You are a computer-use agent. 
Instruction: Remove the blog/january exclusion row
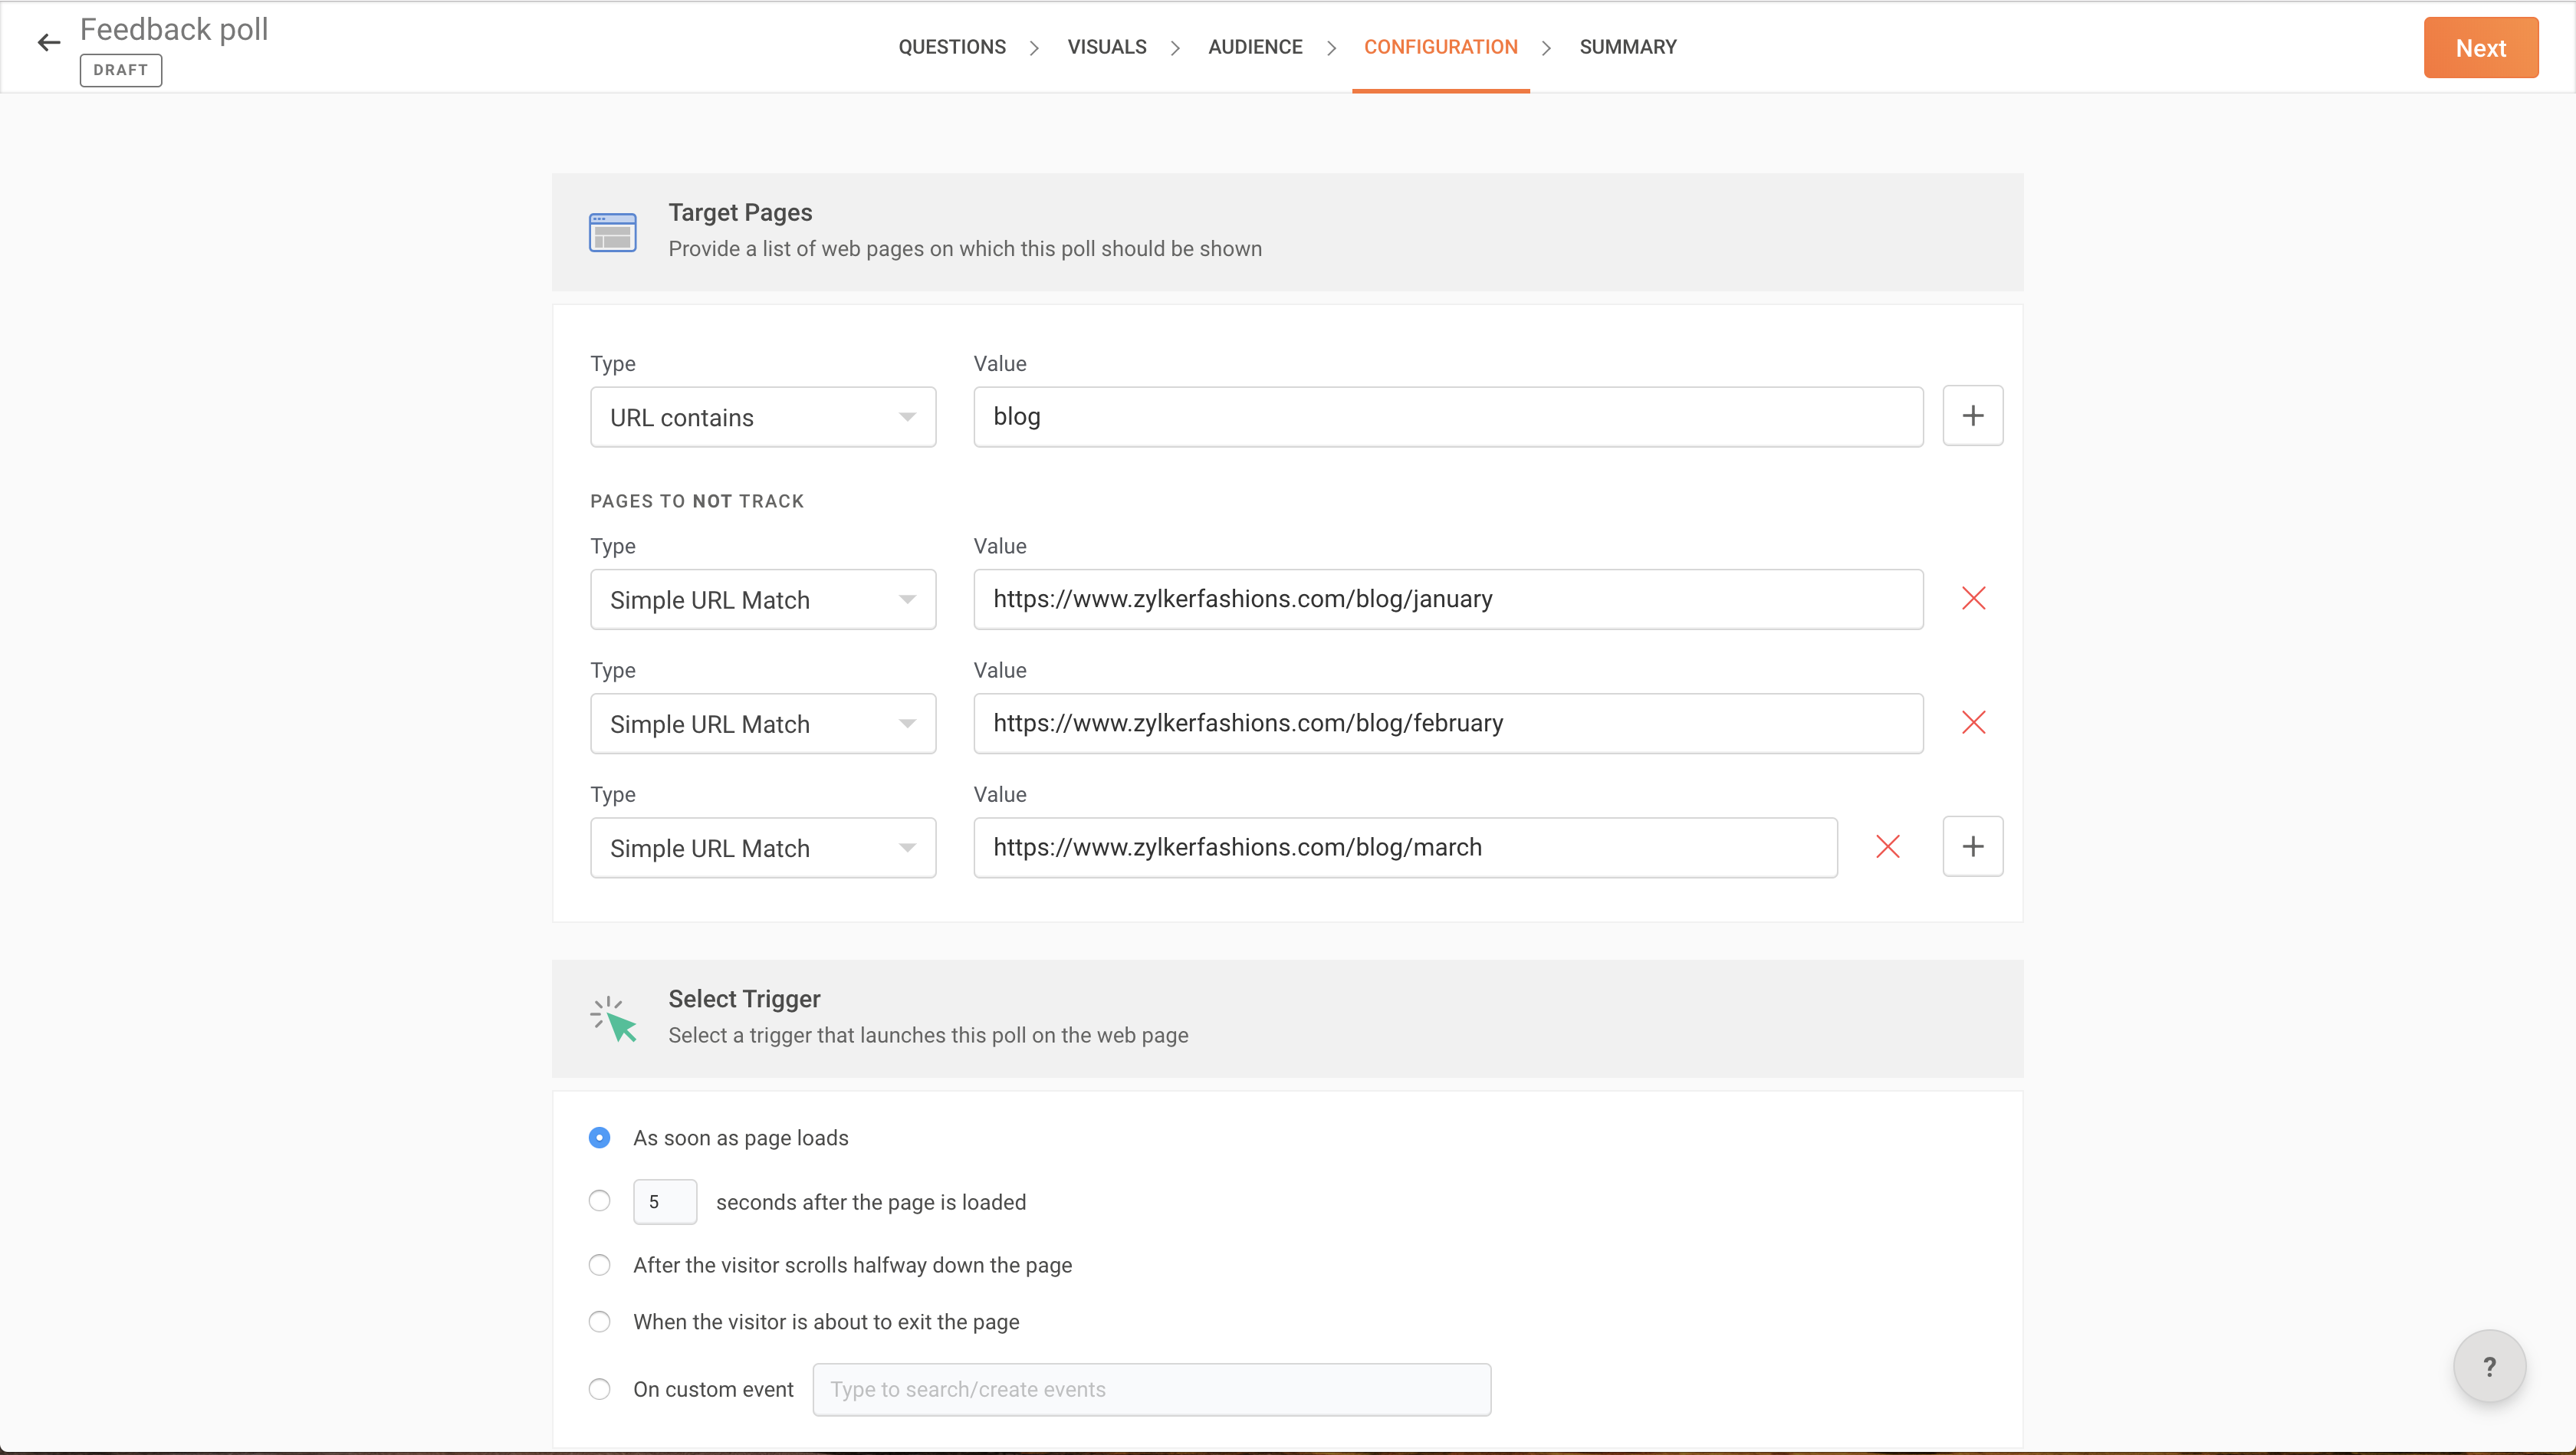tap(1973, 598)
